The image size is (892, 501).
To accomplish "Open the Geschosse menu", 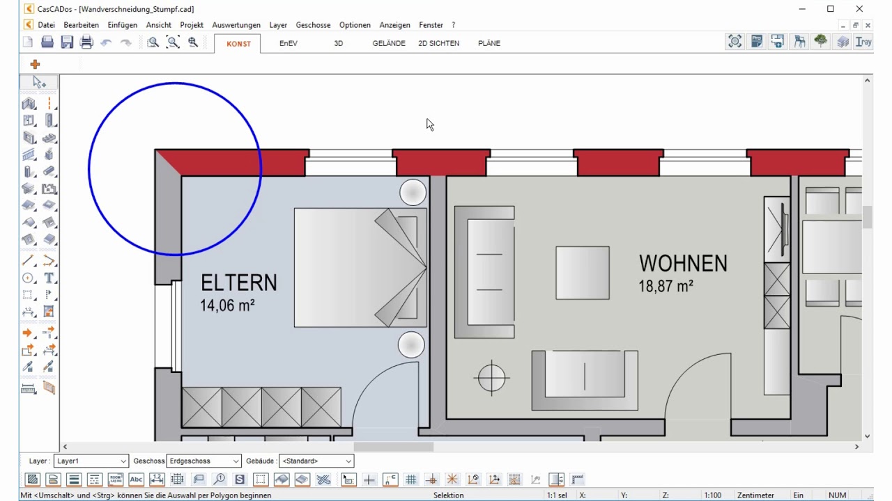I will point(313,25).
